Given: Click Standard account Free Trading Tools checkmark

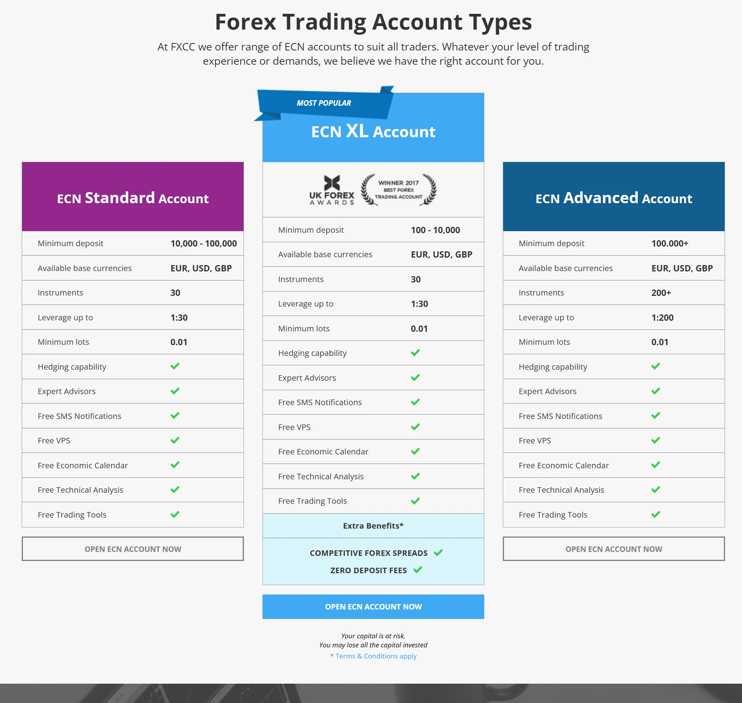Looking at the screenshot, I should point(175,514).
